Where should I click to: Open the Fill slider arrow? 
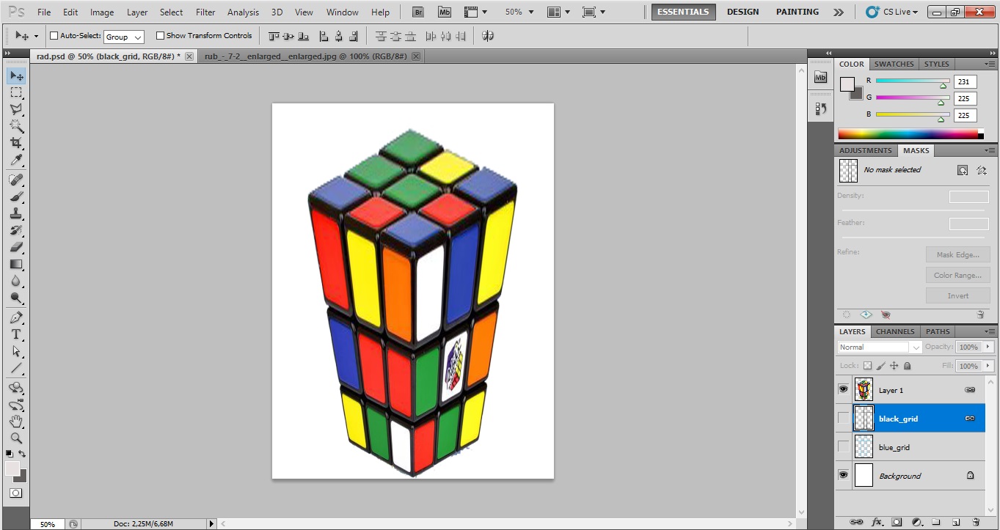[x=988, y=366]
